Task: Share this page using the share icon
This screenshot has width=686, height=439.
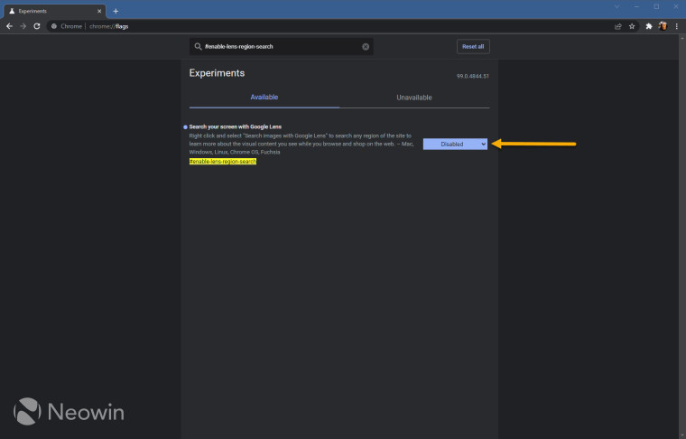Action: click(x=617, y=26)
